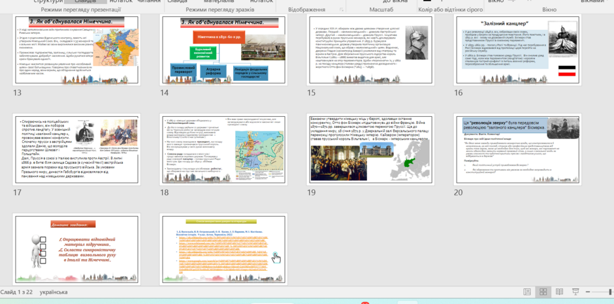This screenshot has height=304, width=614.
Task: Switch to Normal view in status bar
Action: pyautogui.click(x=527, y=292)
